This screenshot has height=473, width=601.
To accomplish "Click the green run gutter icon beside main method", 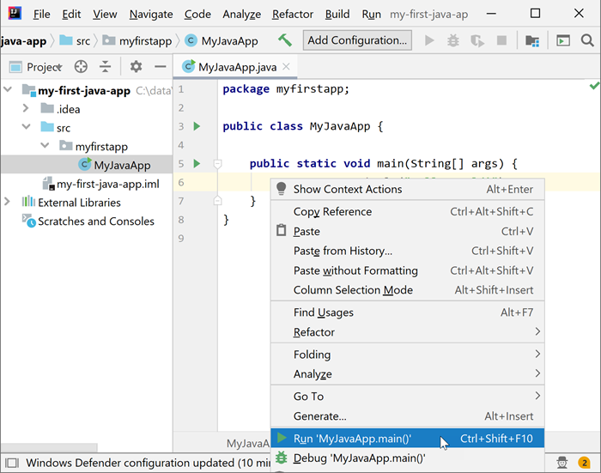I will [197, 164].
